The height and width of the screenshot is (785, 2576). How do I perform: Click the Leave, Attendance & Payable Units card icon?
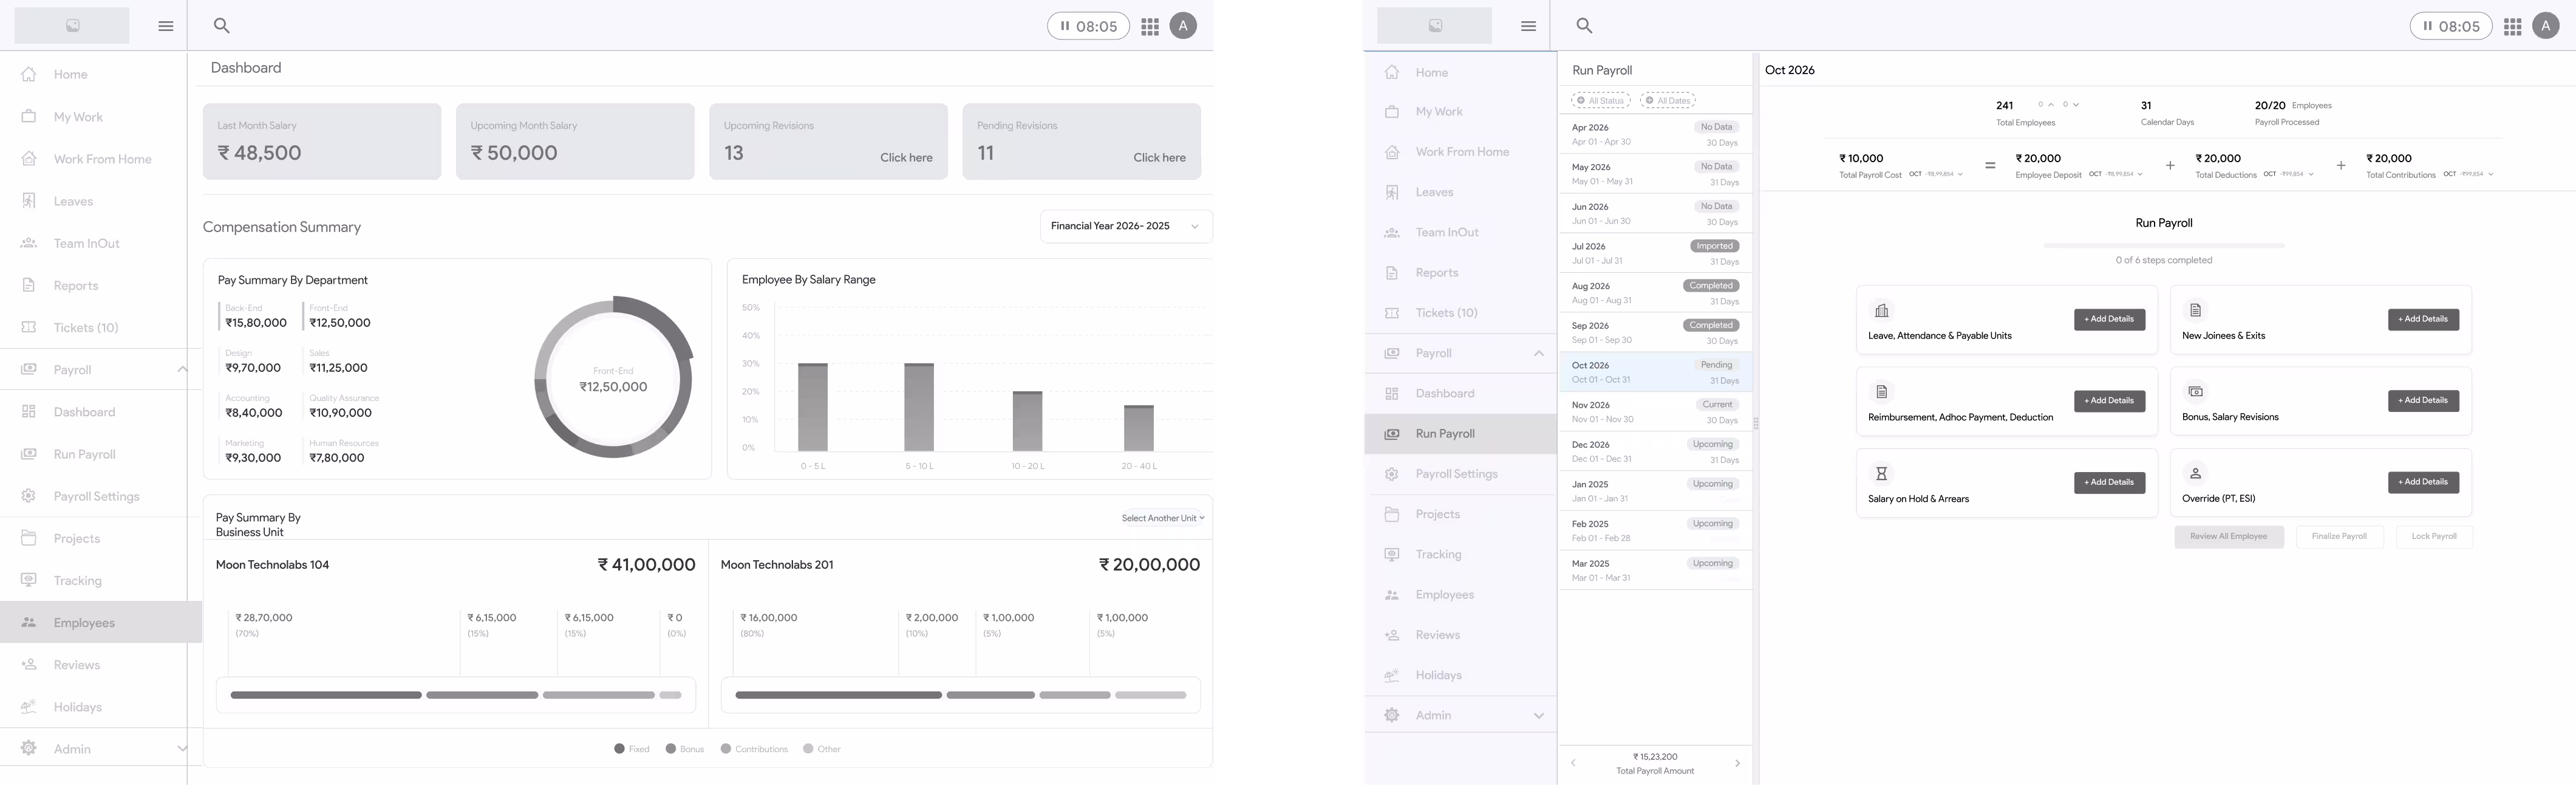[1881, 310]
